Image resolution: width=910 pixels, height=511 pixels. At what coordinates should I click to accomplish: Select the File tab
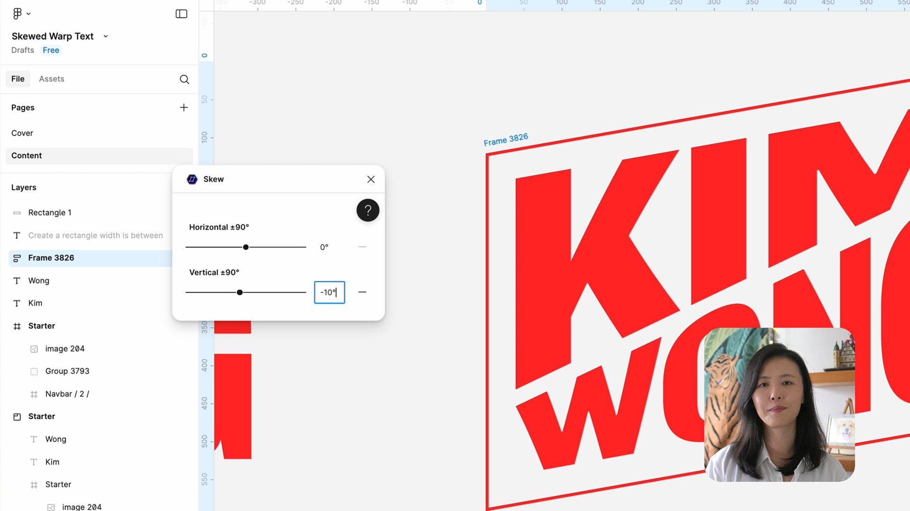[18, 79]
